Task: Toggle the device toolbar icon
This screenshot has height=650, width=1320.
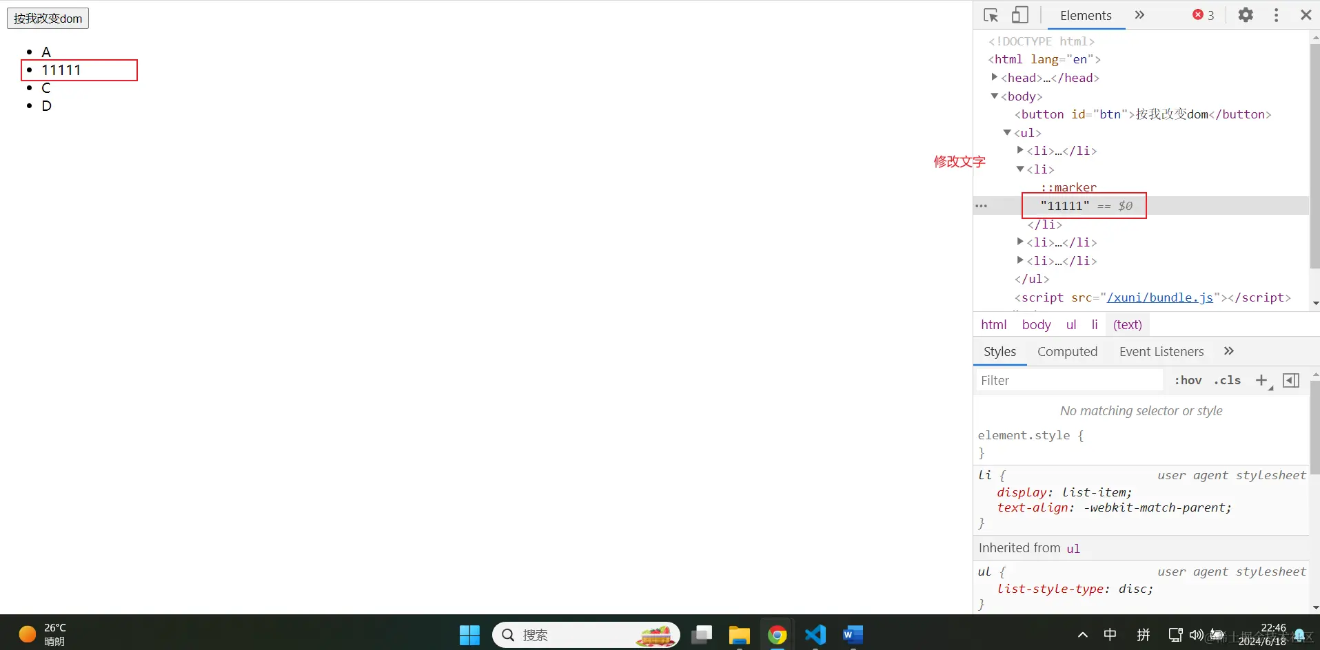Action: (1020, 15)
